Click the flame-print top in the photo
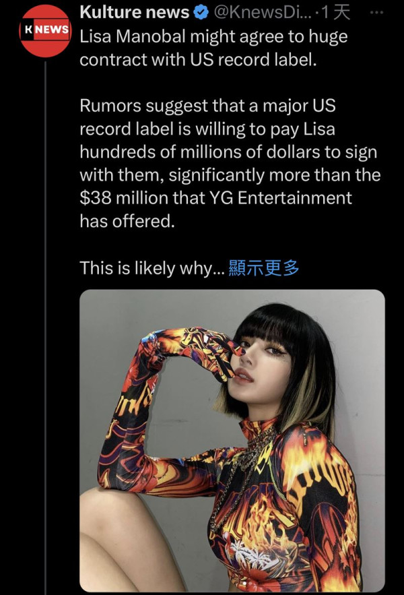Screen dimensions: 404x595 click(288, 505)
